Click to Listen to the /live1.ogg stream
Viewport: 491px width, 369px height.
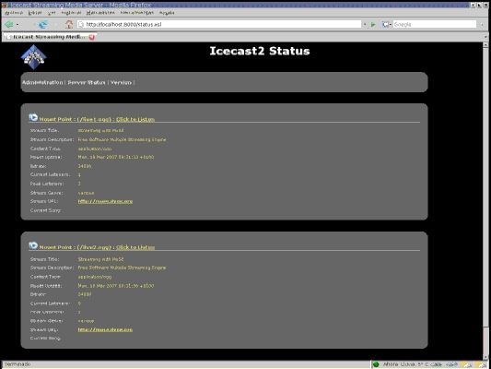(x=135, y=119)
